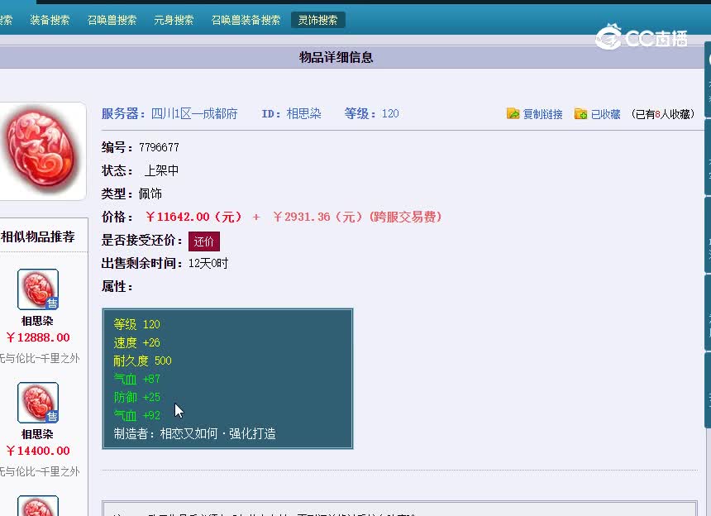Open the 装备搜索 tab
Image resolution: width=711 pixels, height=516 pixels.
pyautogui.click(x=50, y=20)
